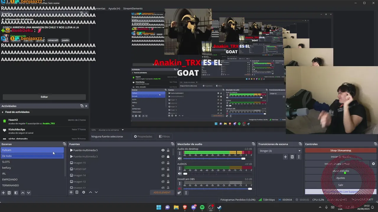Open the transition properties three-dot menu

[x=299, y=157]
